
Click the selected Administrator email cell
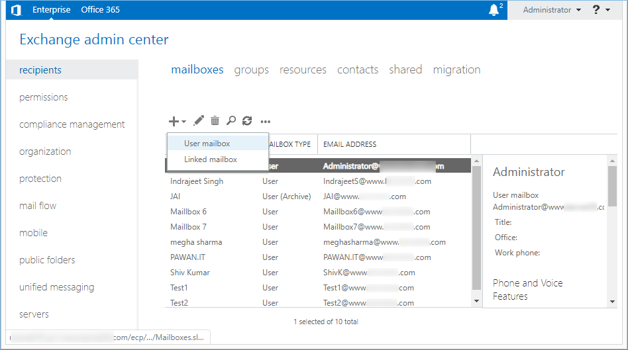click(x=384, y=166)
